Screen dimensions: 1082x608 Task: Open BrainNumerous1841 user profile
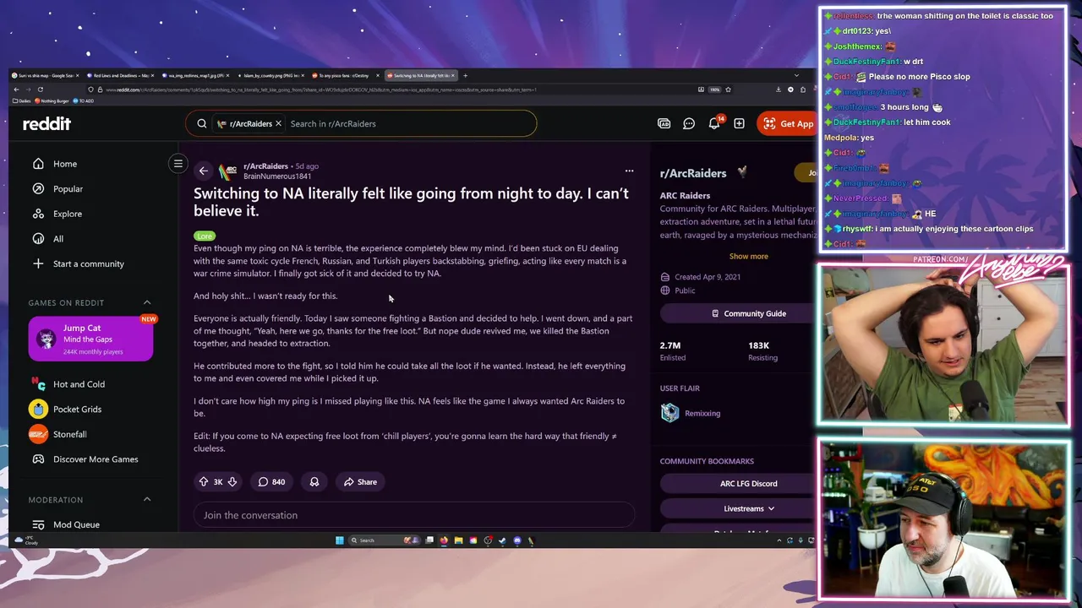tap(277, 176)
